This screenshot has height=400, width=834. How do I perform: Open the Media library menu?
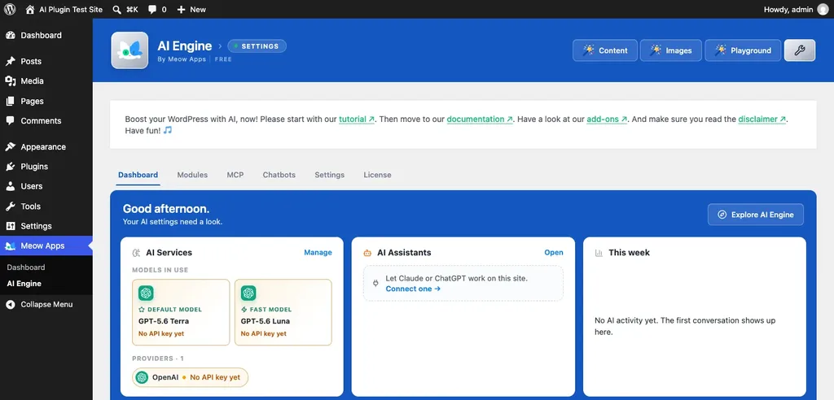(46, 80)
